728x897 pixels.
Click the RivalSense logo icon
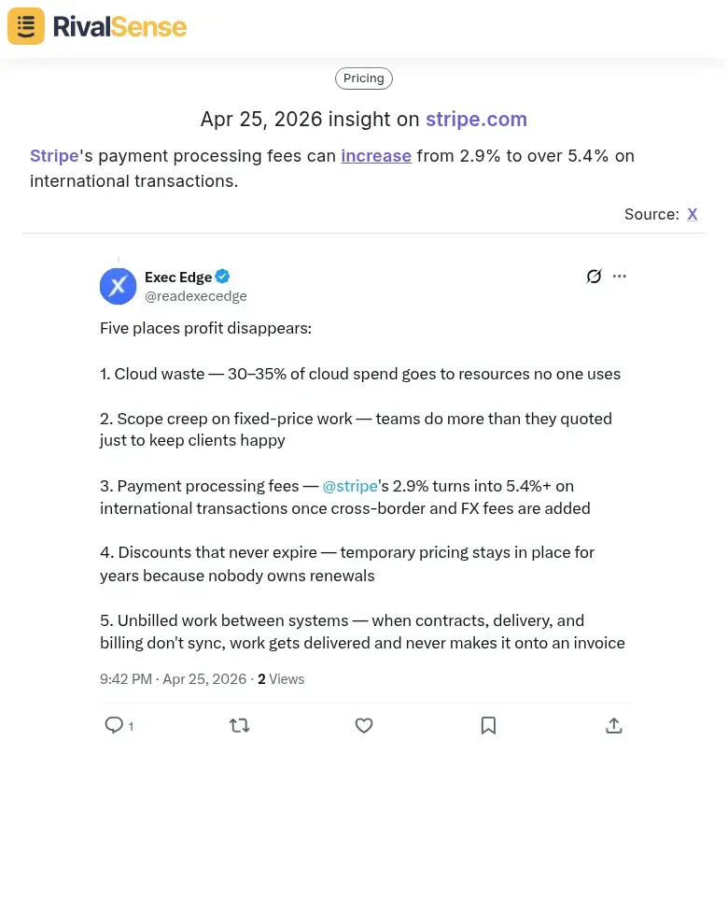pyautogui.click(x=25, y=25)
